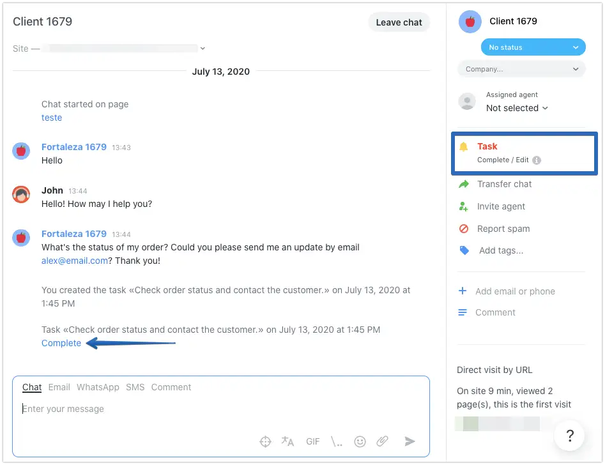Click the Enter your message input field
The image size is (605, 465).
tap(192, 409)
